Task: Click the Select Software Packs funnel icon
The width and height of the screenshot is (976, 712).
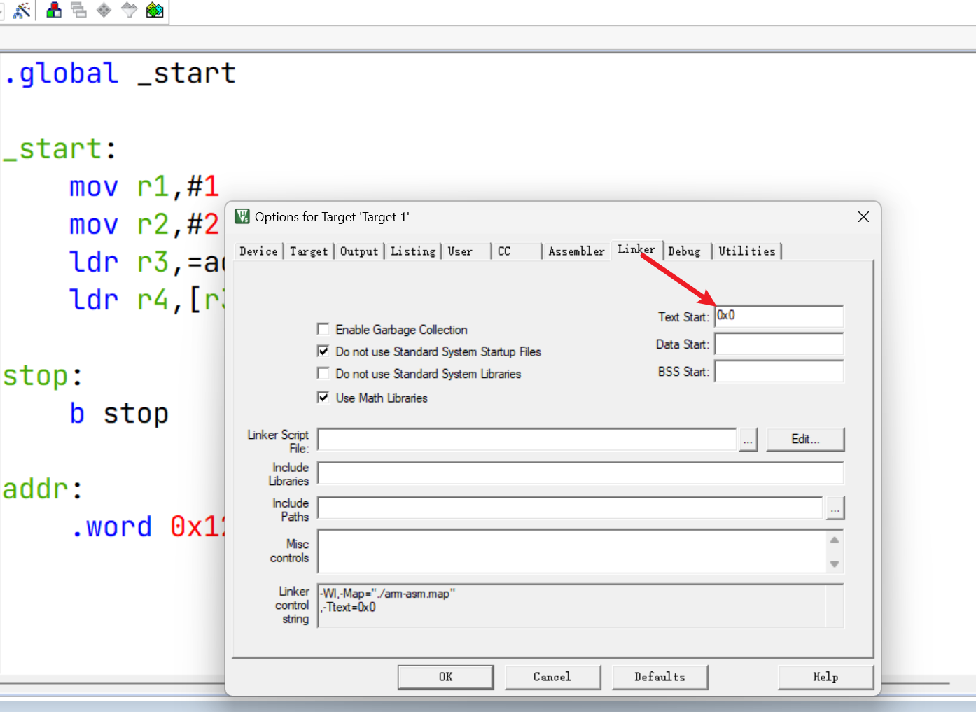Action: pyautogui.click(x=129, y=10)
